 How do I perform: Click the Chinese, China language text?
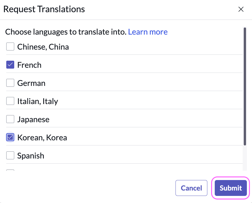43,46
